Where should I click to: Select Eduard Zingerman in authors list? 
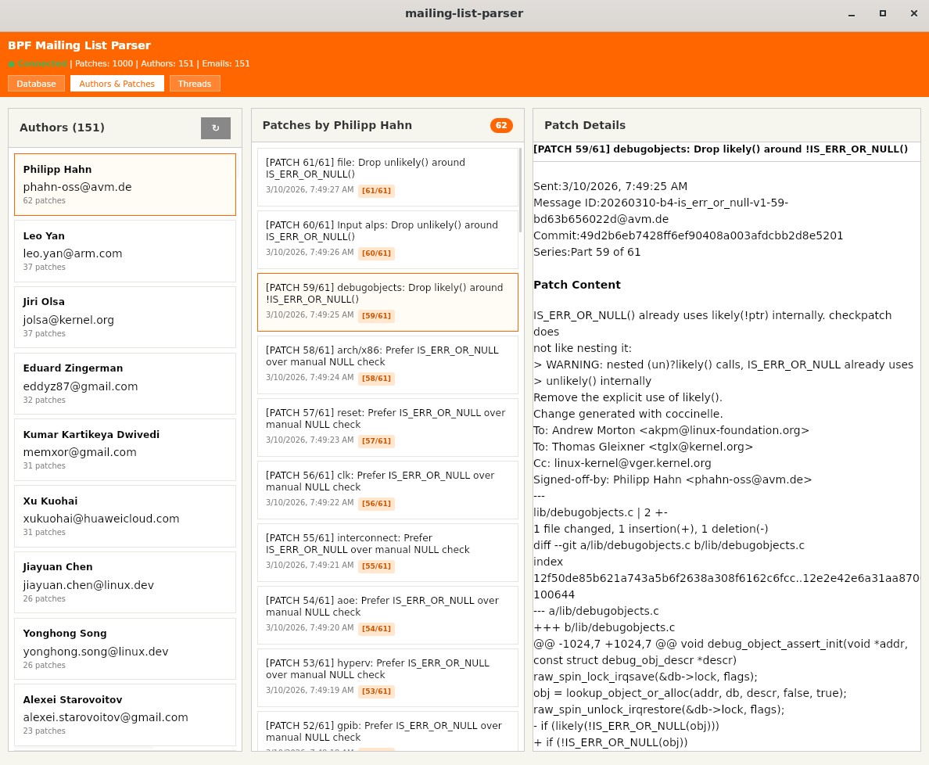pos(125,383)
